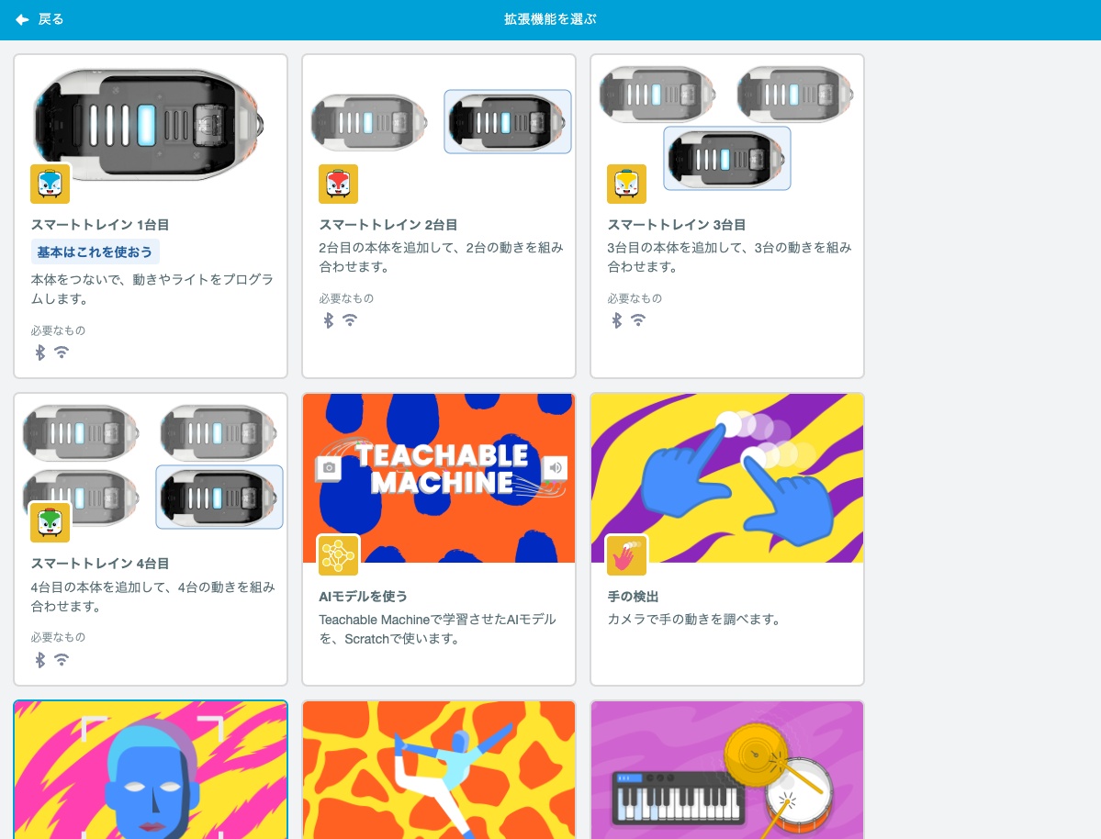The image size is (1101, 839).
Task: Select スマートトレイン 1台目 train image
Action: coord(149,123)
